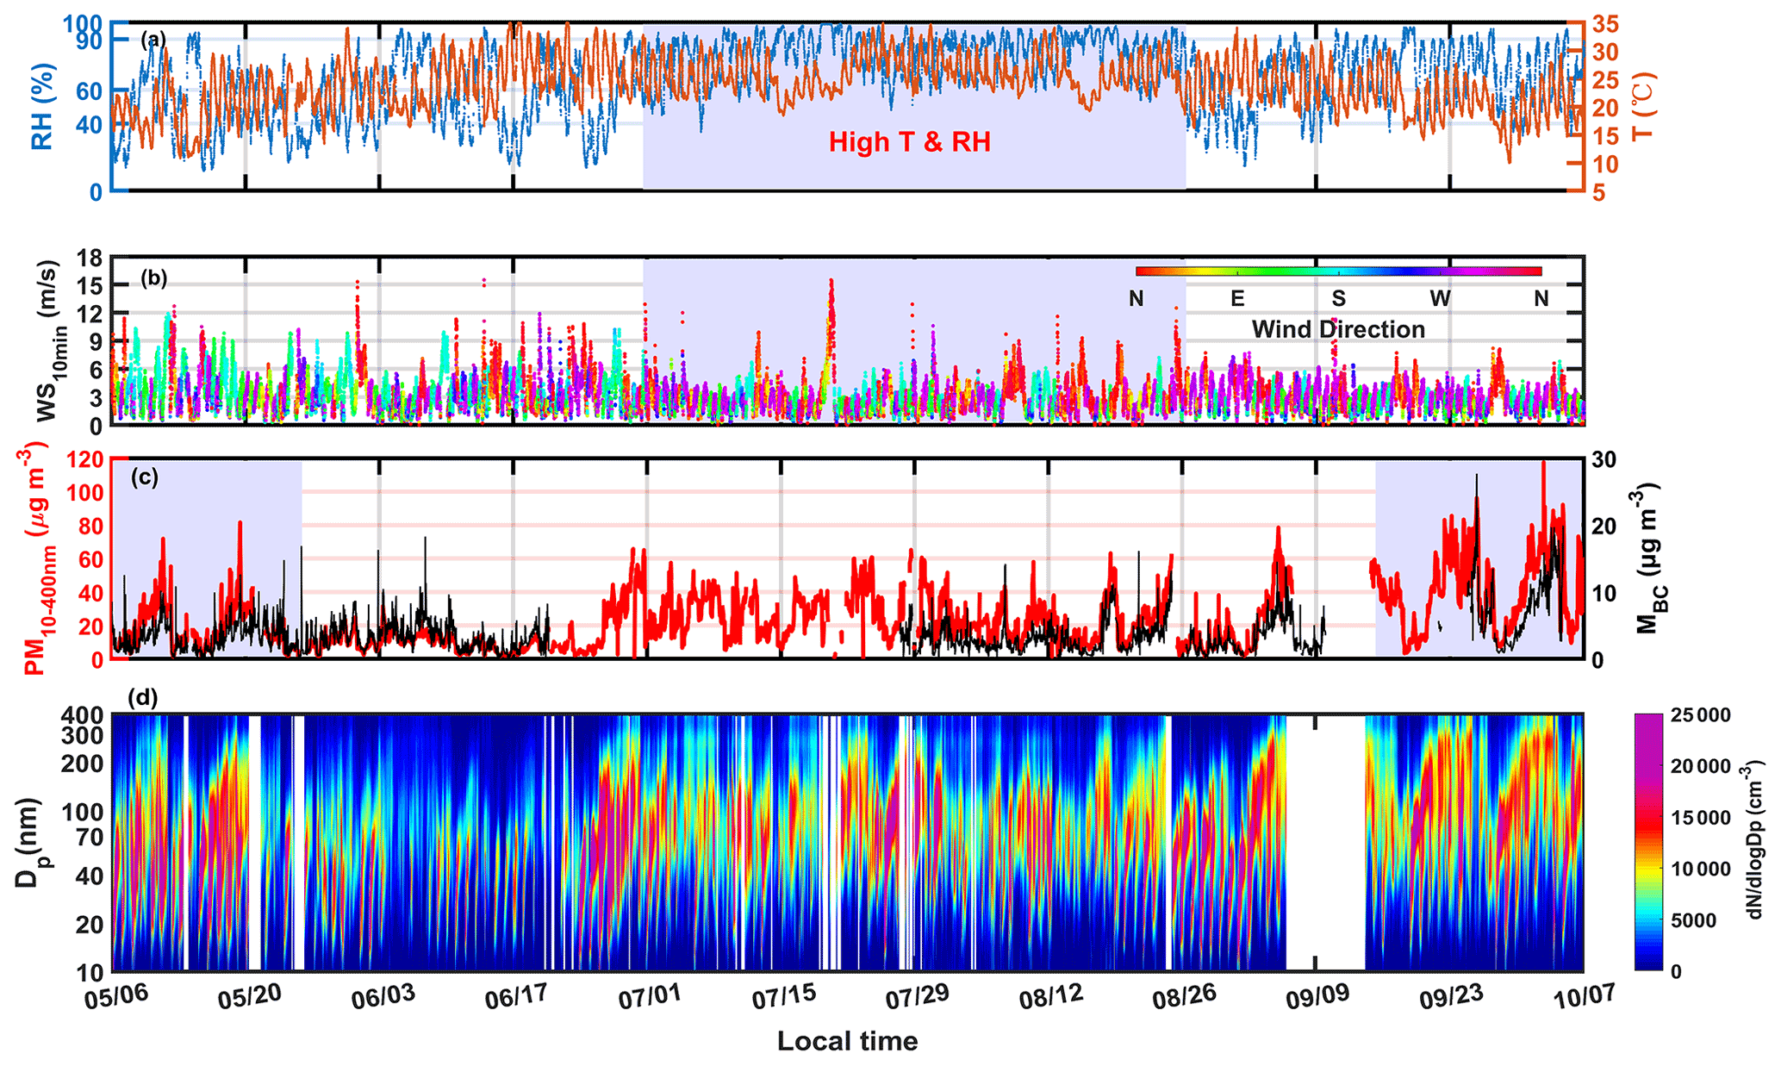Viewport: 1781px width, 1066px height.
Task: Click the 25 000 colorbar tick label
Action: tap(1699, 715)
